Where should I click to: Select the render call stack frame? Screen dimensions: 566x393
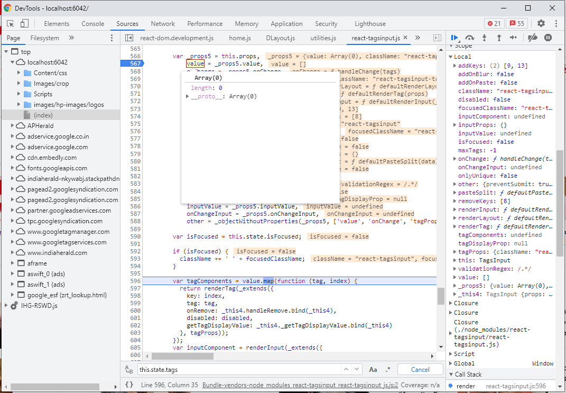[x=501, y=386]
